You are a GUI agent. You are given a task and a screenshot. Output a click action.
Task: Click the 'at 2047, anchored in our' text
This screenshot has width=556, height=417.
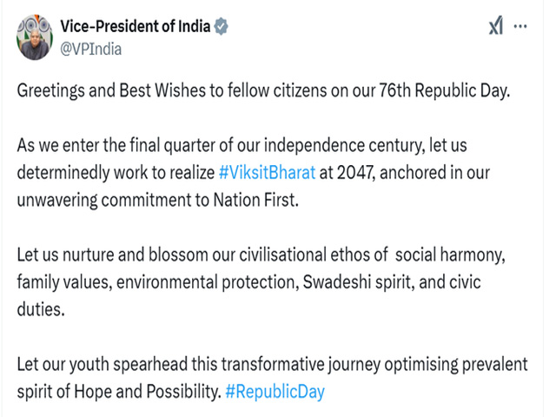pyautogui.click(x=405, y=173)
